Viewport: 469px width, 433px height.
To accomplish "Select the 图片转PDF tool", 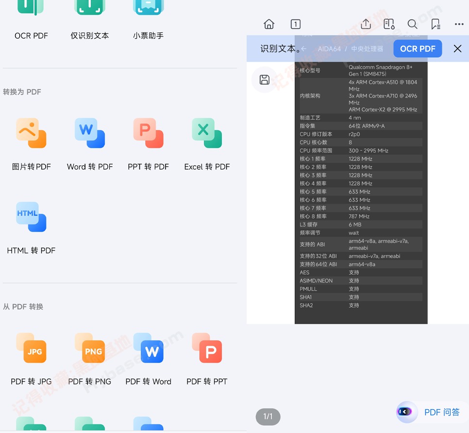I will point(31,144).
